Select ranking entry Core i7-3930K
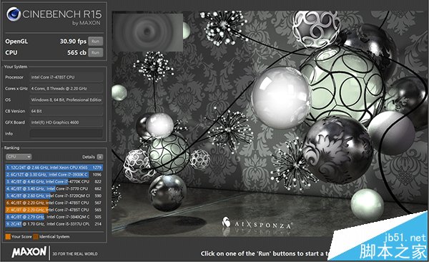This screenshot has height=262, width=429. [54, 174]
